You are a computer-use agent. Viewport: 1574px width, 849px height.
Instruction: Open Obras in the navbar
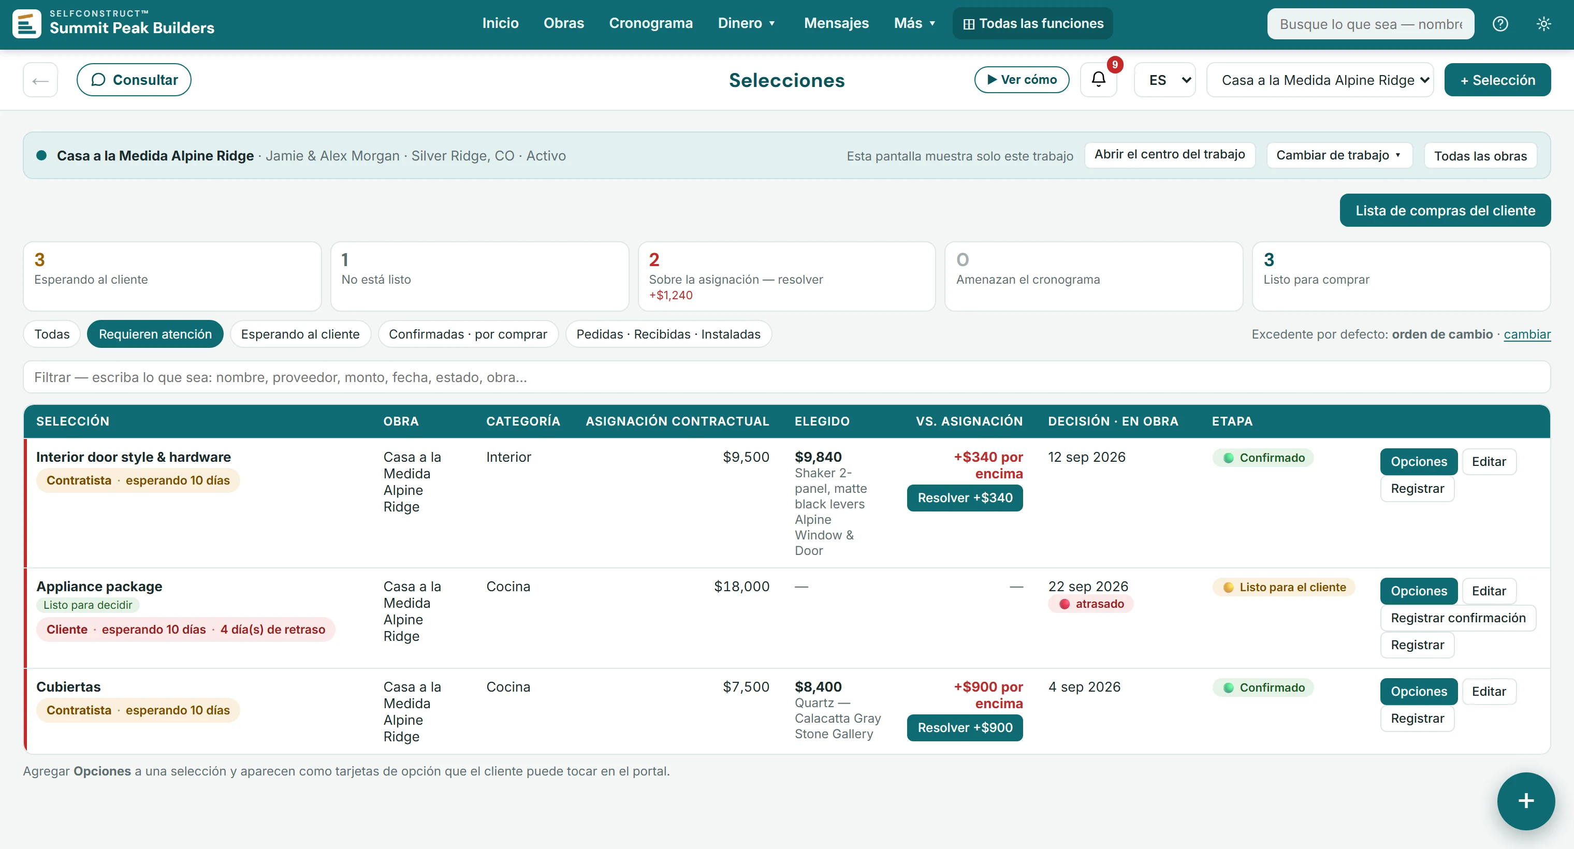563,23
